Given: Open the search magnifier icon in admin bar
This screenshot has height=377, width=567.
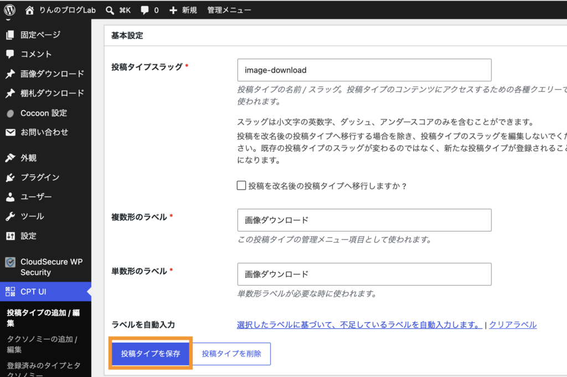Looking at the screenshot, I should tap(110, 10).
